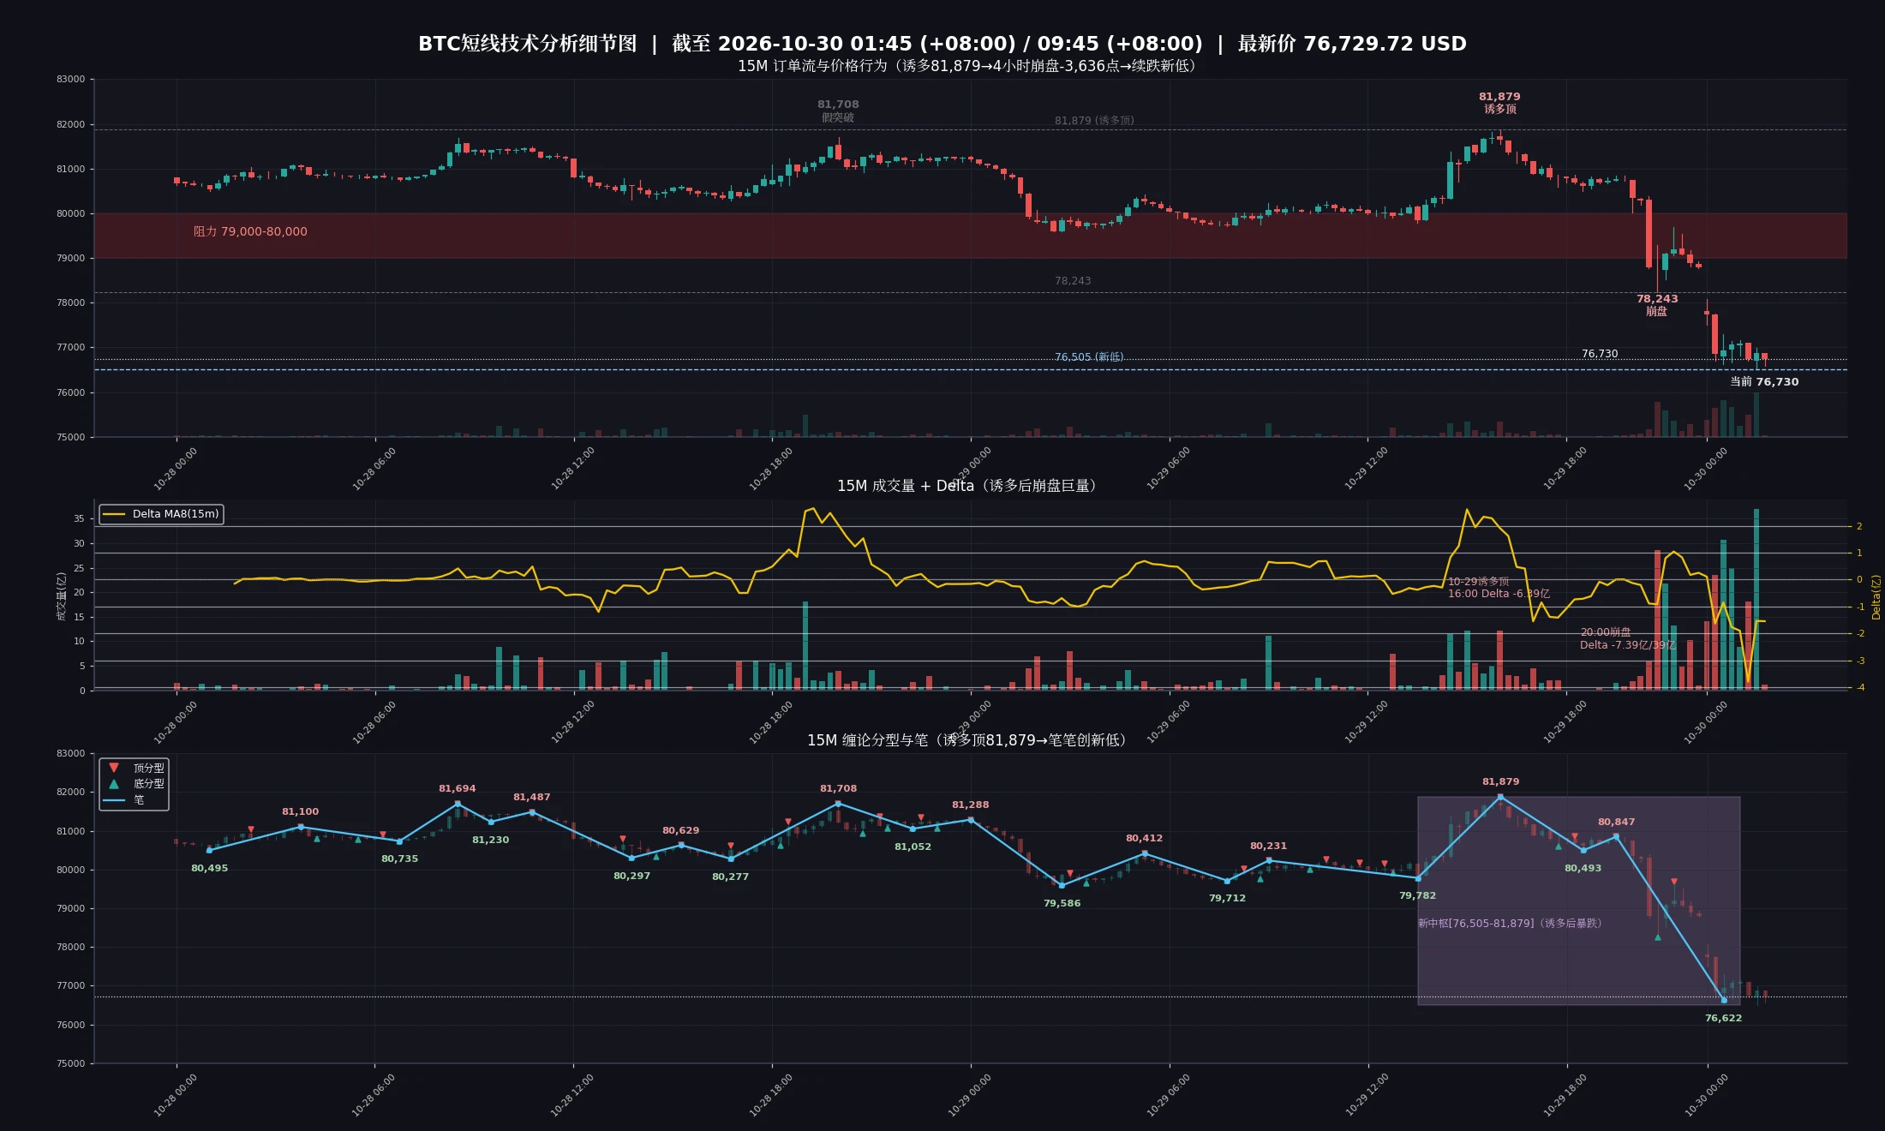This screenshot has width=1885, height=1131.
Task: Click the red 顶分型 triangle legend marker
Action: point(114,768)
